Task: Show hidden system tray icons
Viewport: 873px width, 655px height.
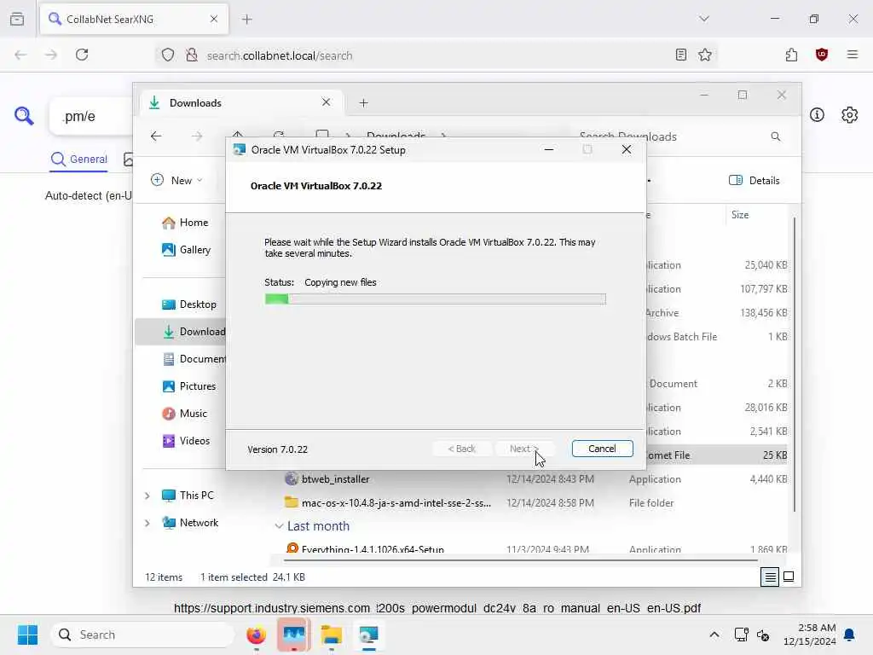Action: click(x=714, y=635)
